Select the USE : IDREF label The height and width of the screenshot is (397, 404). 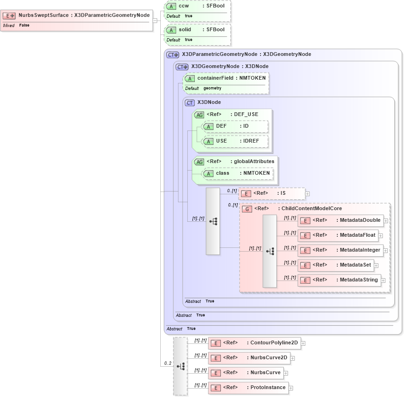[x=237, y=141]
